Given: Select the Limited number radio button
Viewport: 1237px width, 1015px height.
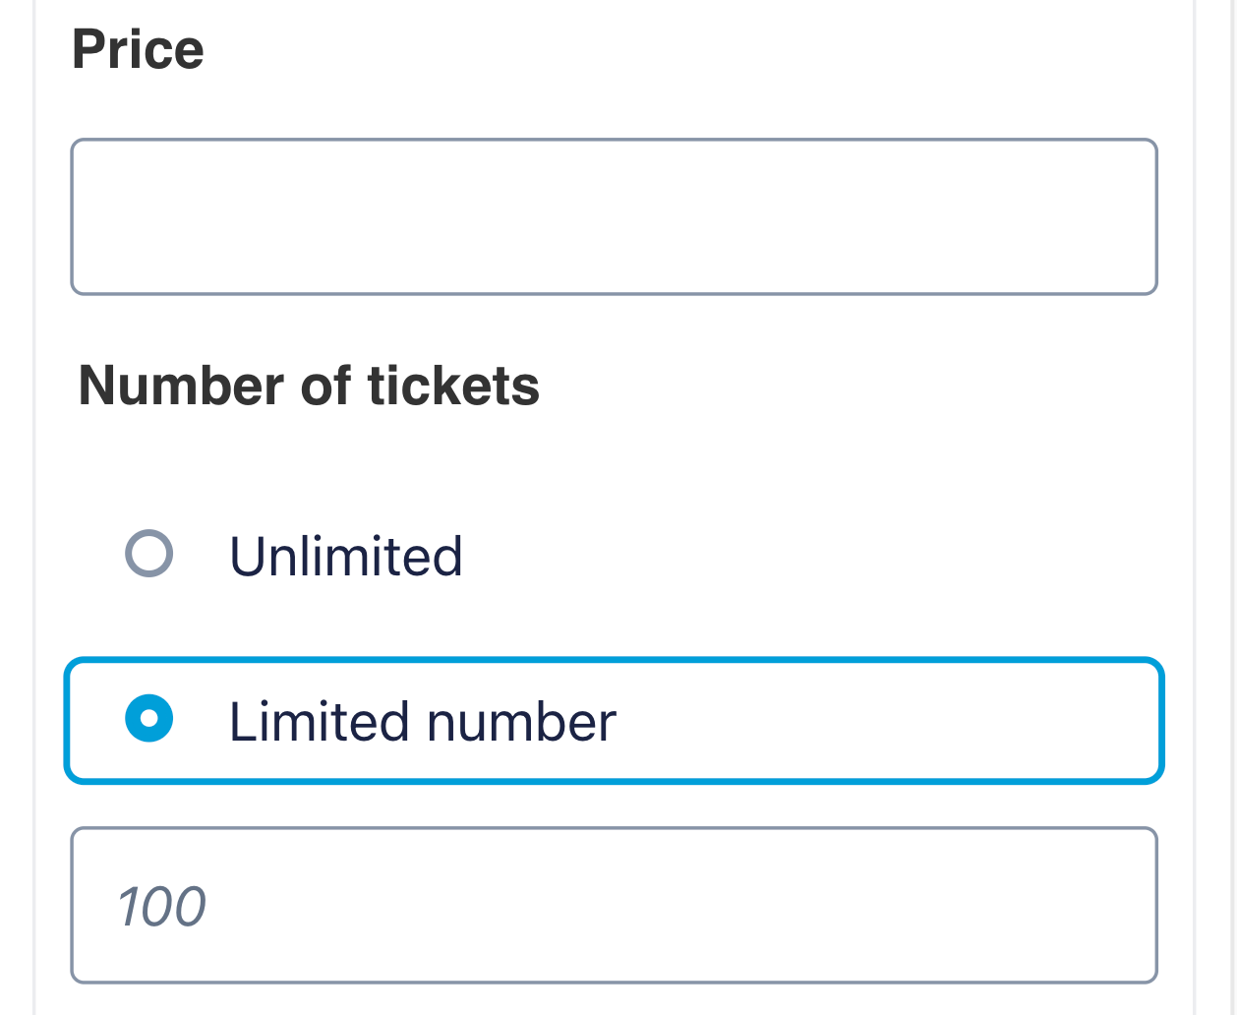Looking at the screenshot, I should [x=149, y=720].
